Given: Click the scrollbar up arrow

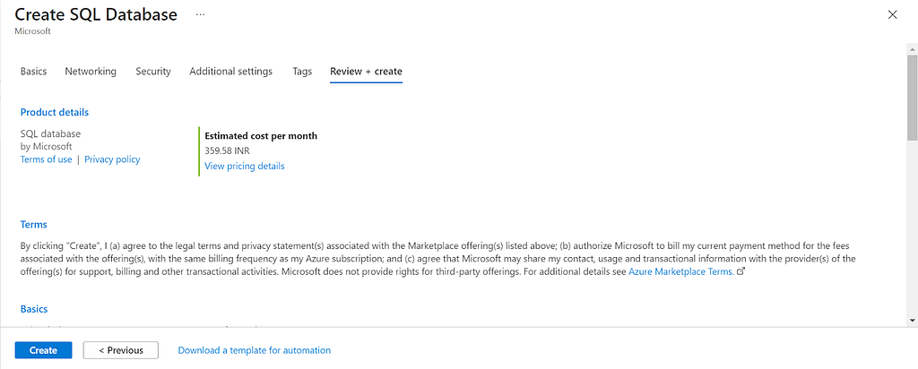Looking at the screenshot, I should point(912,48).
